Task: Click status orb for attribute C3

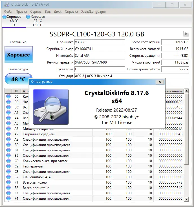Action: pyautogui.click(x=8, y=171)
